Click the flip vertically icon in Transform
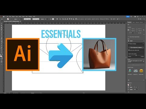The image size is (146, 109). point(141,33)
